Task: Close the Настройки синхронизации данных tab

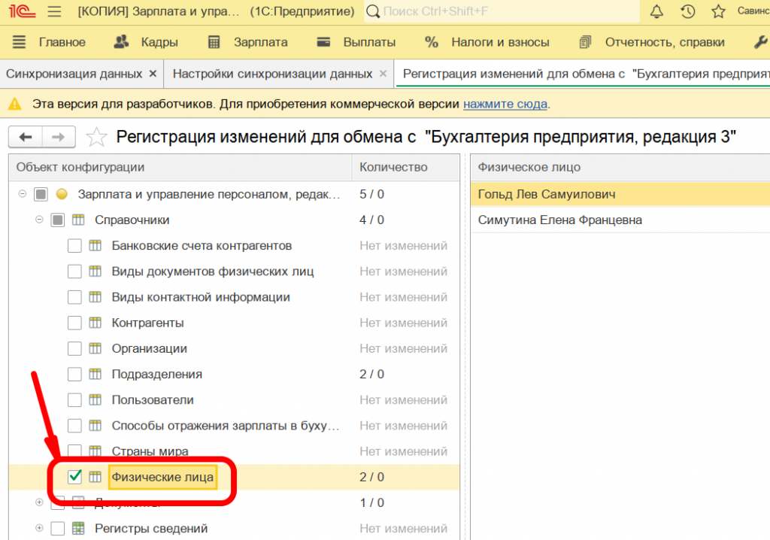Action: (383, 74)
